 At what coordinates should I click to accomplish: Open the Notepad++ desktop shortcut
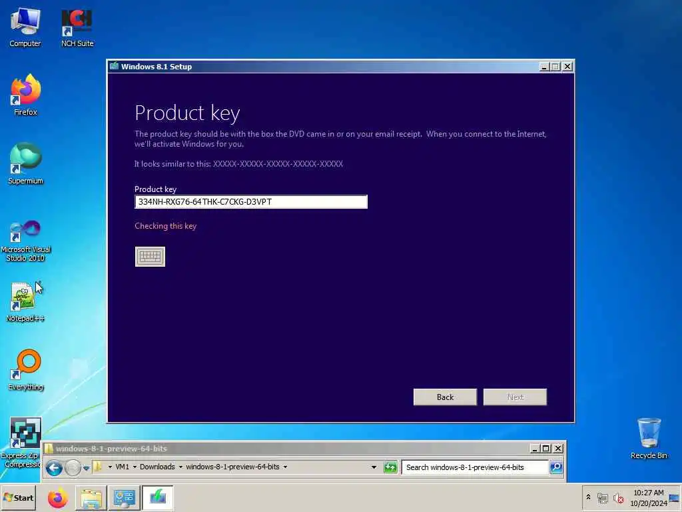[25, 302]
